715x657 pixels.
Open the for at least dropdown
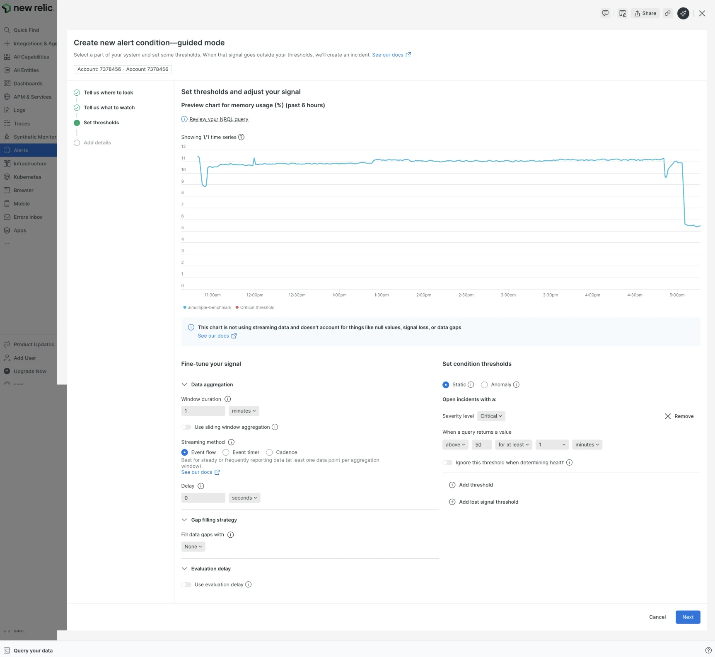514,445
